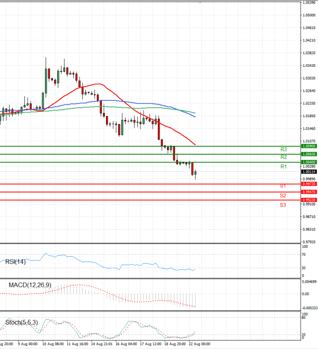Click the 1.04610 price axis value
This screenshot has width=318, height=349.
309,28
